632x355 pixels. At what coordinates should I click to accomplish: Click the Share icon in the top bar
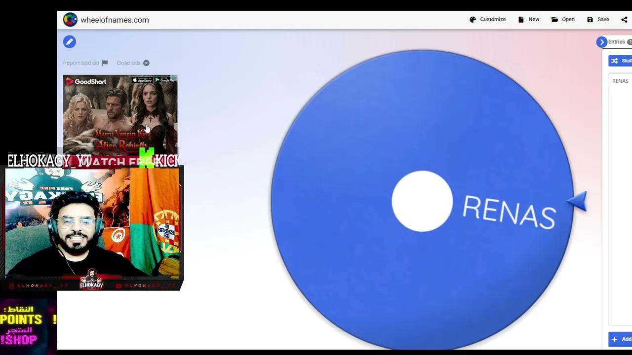coord(624,20)
